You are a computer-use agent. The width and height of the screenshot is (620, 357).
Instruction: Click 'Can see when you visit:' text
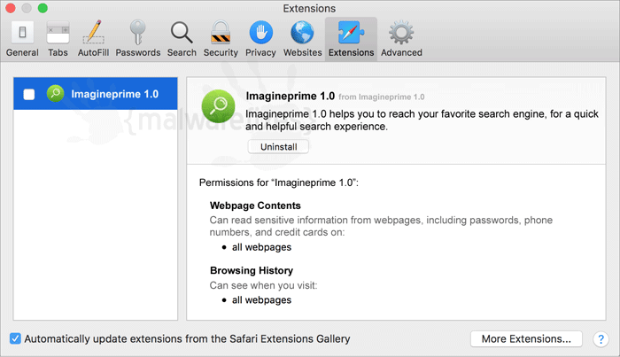click(x=263, y=285)
